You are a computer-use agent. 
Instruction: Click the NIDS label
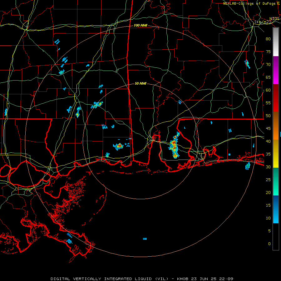tap(274, 19)
